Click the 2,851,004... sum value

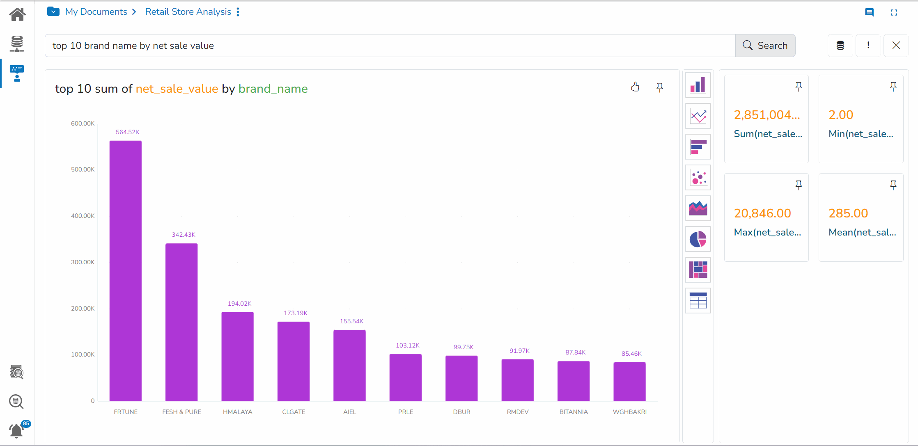coord(767,114)
